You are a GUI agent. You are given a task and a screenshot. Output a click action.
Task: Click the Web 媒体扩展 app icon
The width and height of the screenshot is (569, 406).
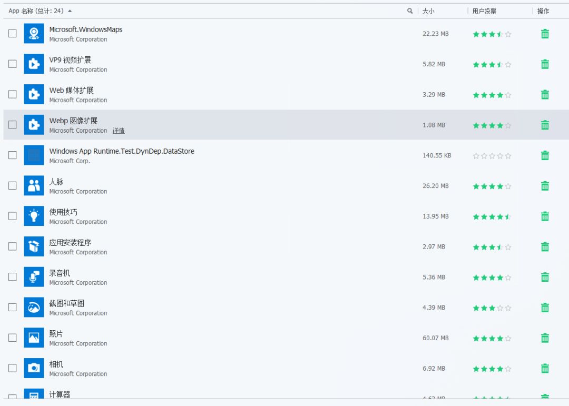tap(34, 94)
